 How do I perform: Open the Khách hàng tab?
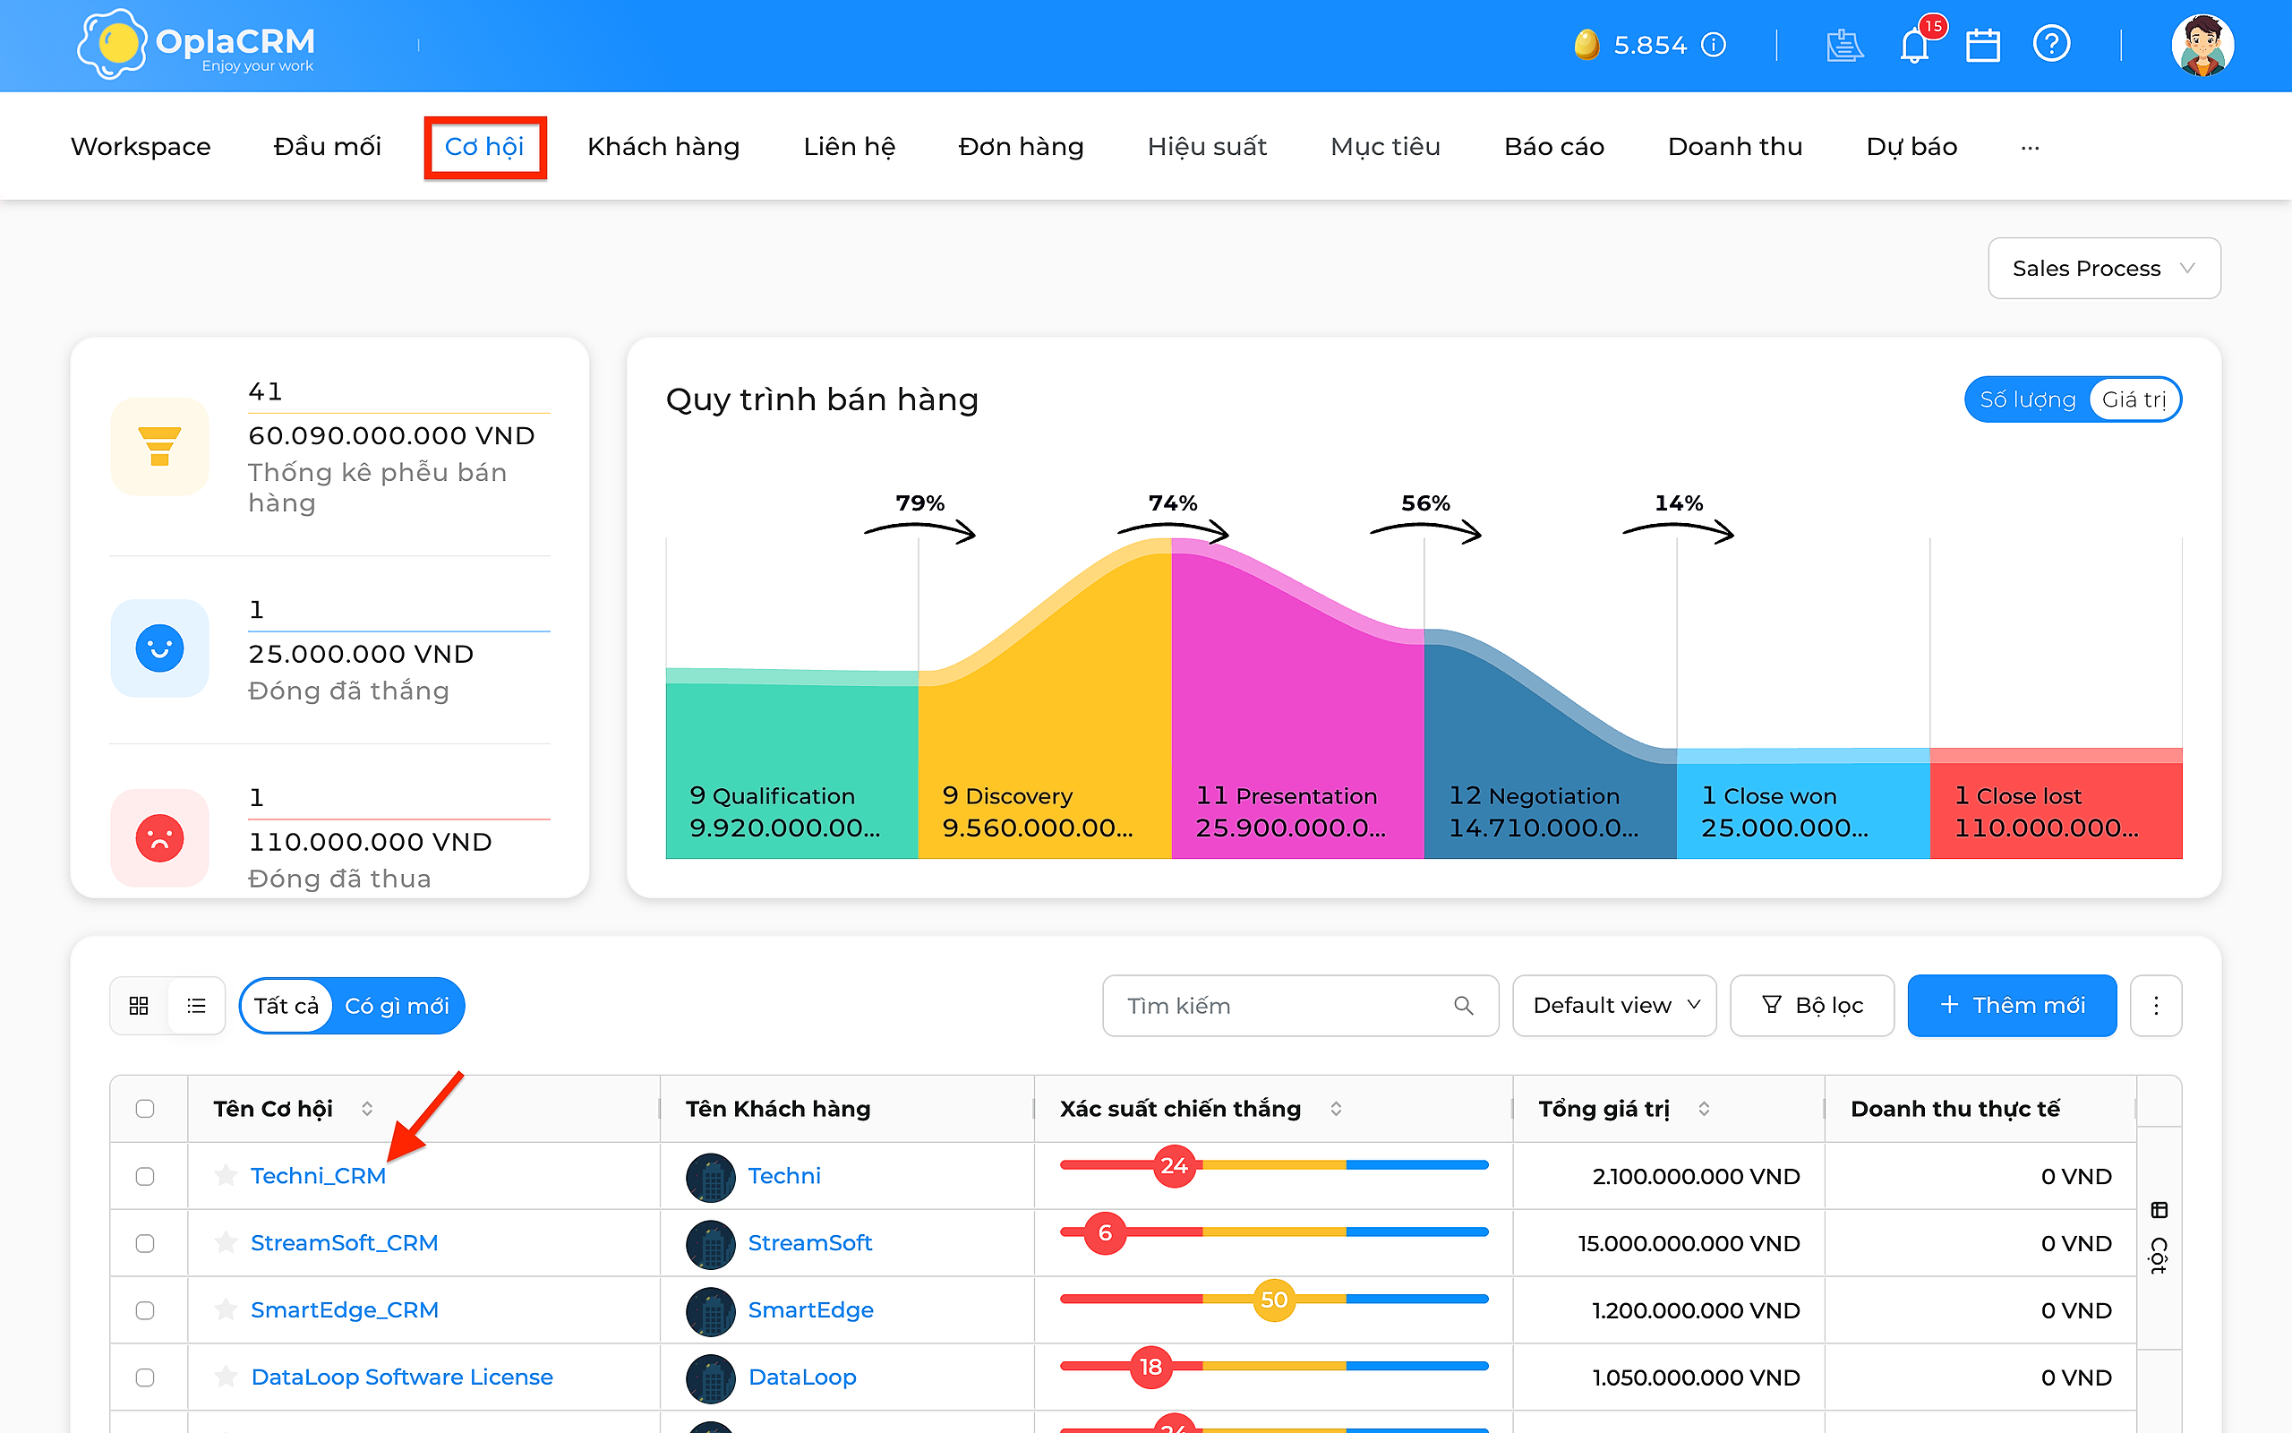pyautogui.click(x=664, y=147)
